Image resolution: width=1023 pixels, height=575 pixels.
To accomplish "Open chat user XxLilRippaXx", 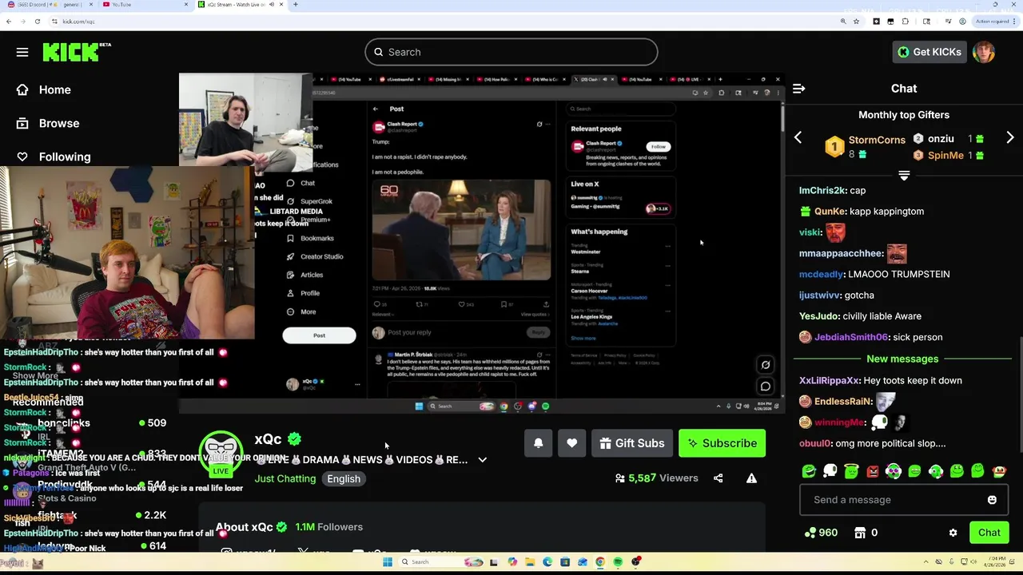I will pos(830,381).
